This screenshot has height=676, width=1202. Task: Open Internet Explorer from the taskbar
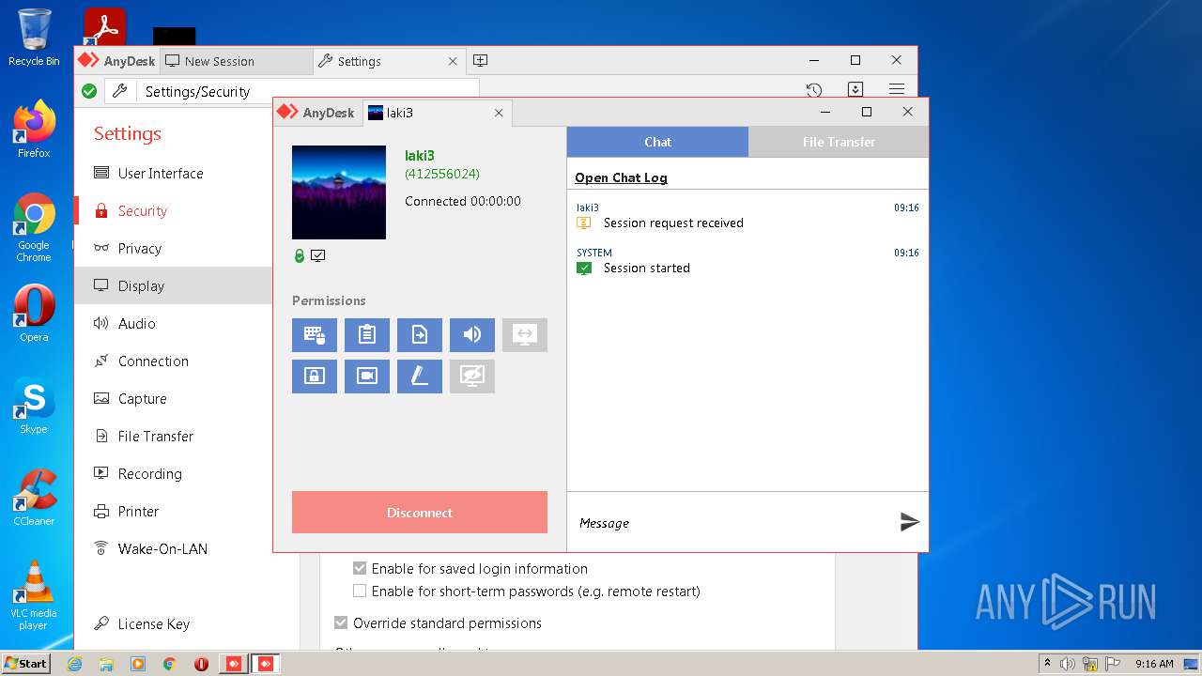(74, 664)
